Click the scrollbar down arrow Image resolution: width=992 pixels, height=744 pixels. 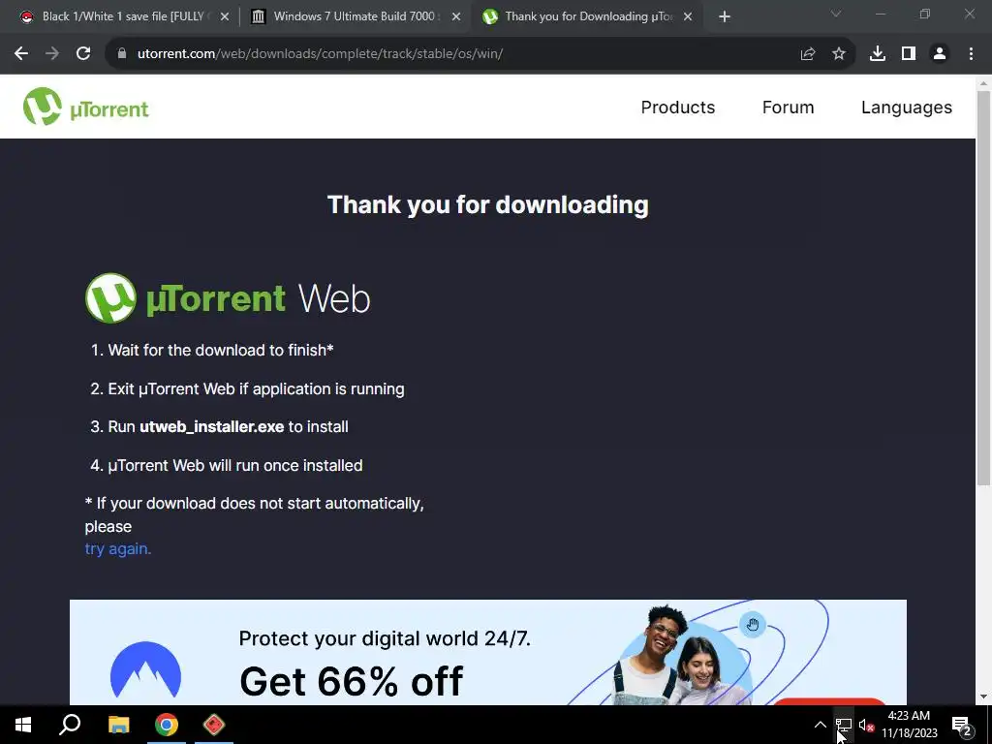(983, 697)
